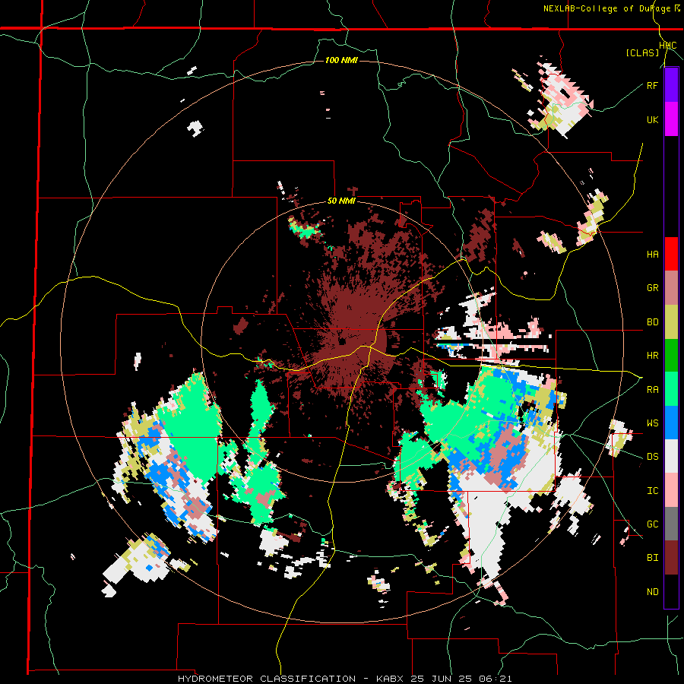
Task: Click the RF purple legend color swatch
Action: (x=671, y=85)
